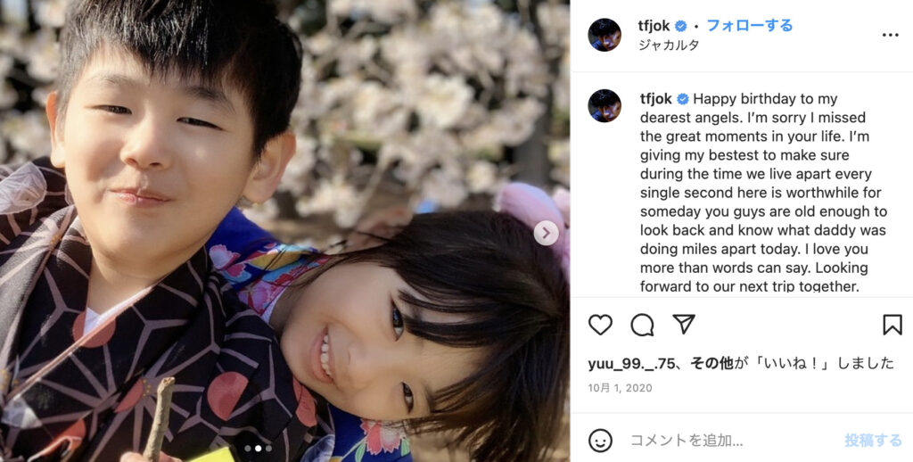Click the 投稿する post button
Image resolution: width=913 pixels, height=462 pixels.
(x=874, y=441)
